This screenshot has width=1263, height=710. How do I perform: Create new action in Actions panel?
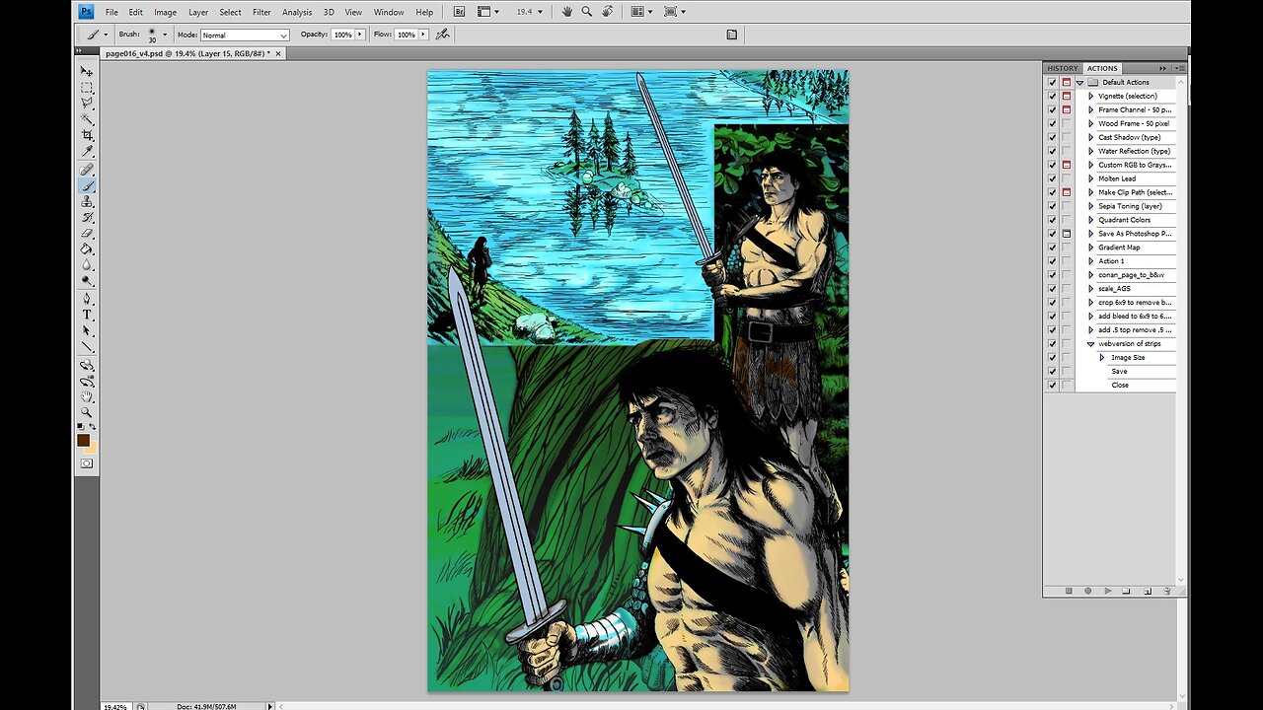[1148, 591]
